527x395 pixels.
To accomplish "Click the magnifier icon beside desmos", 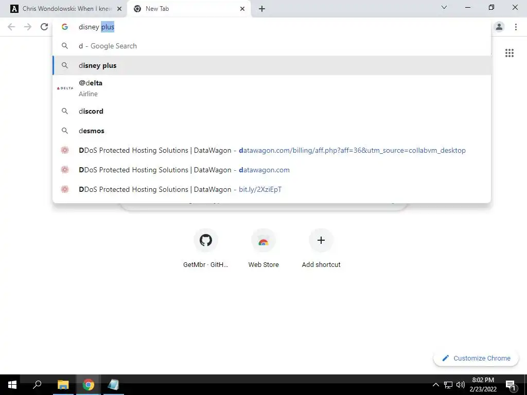I will 65,131.
